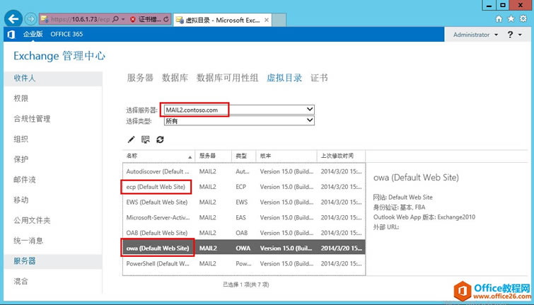Image resolution: width=534 pixels, height=305 pixels.
Task: Click the address bar refresh icon
Action: (x=166, y=19)
